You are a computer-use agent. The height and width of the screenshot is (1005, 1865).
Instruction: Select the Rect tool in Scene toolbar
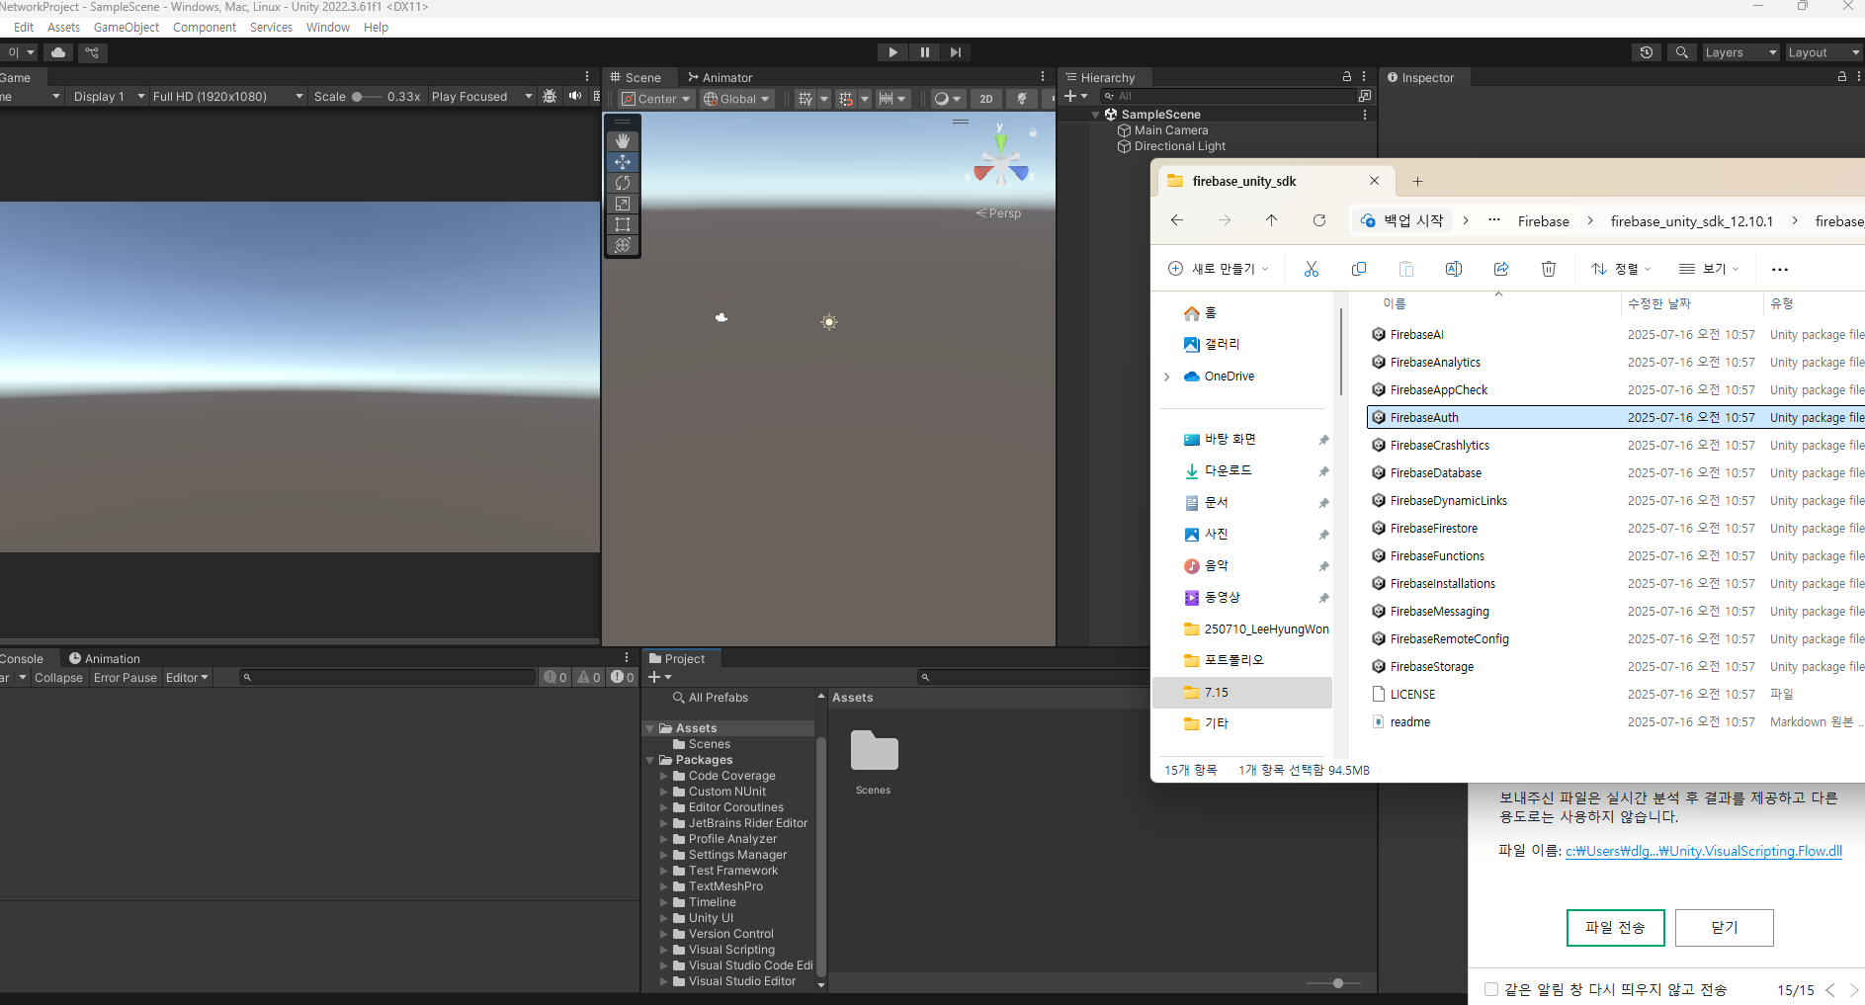[623, 224]
